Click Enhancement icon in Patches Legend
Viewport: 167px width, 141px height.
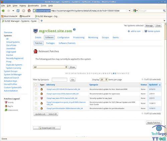coord(6,110)
